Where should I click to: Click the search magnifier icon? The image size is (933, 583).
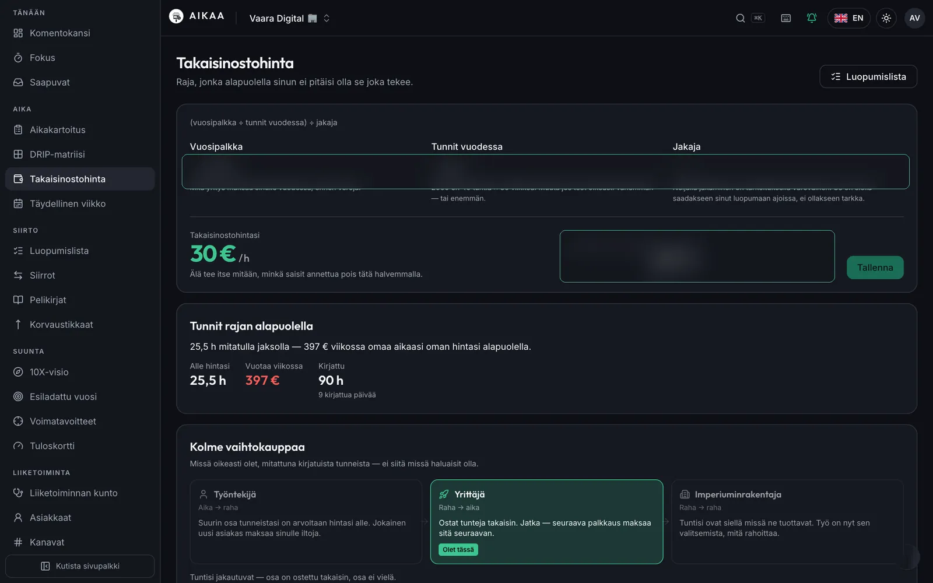coord(741,18)
